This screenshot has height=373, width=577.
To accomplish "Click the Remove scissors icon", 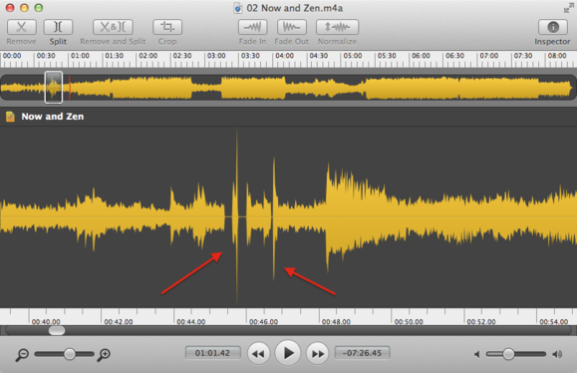I will point(21,27).
